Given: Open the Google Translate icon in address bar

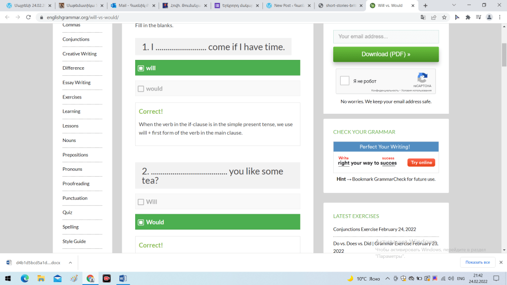Looking at the screenshot, I should pos(423,17).
